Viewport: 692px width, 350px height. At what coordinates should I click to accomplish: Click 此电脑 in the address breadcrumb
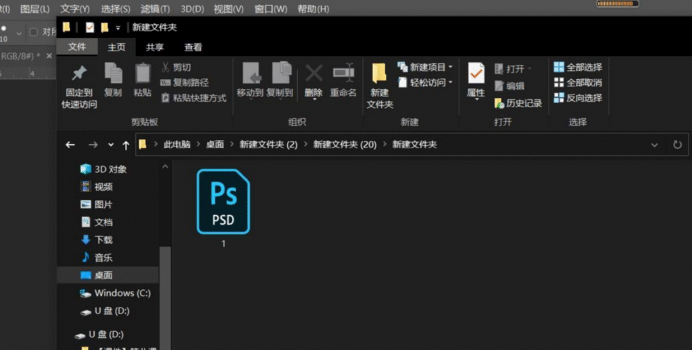click(x=177, y=144)
